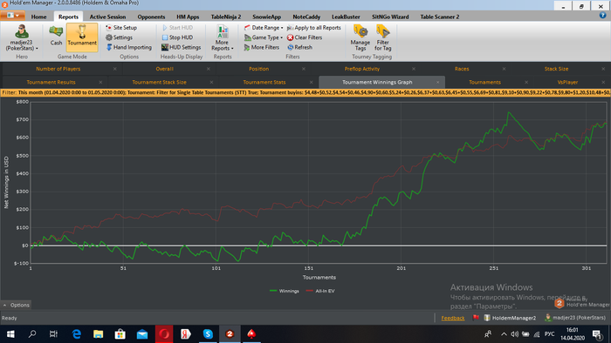The image size is (611, 343).
Task: Switch to Races report tab
Action: coord(462,69)
